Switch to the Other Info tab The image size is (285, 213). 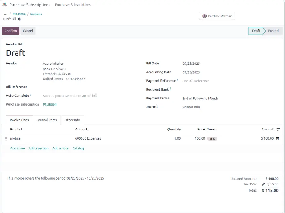click(x=72, y=120)
